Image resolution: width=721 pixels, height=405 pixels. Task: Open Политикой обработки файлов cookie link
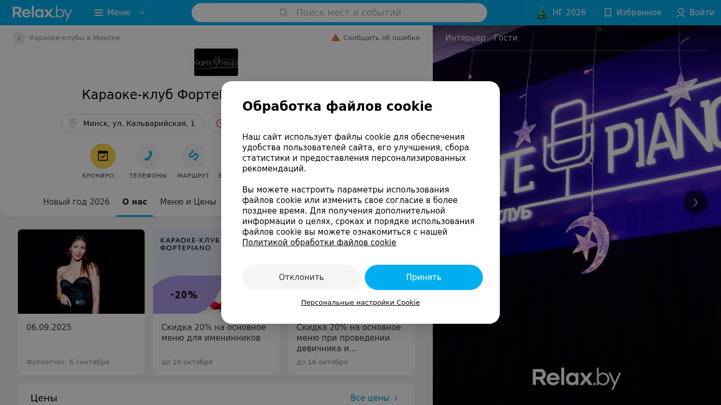pos(319,243)
